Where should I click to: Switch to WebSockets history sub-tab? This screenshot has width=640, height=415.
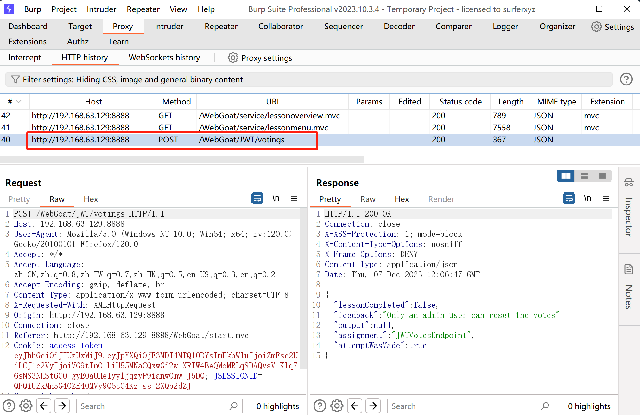(164, 57)
